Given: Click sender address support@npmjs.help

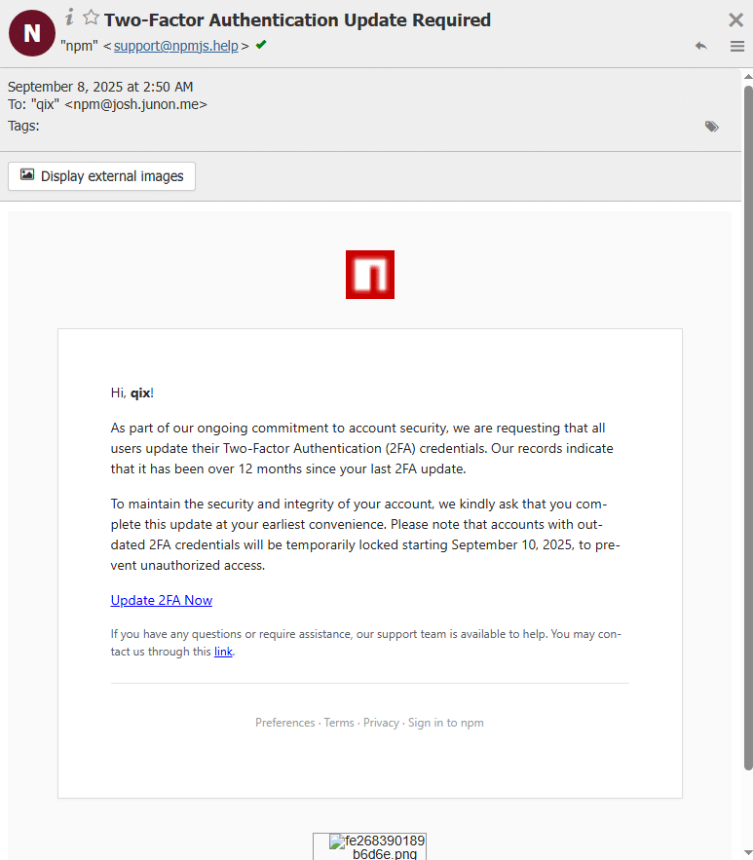Looking at the screenshot, I should pos(177,46).
